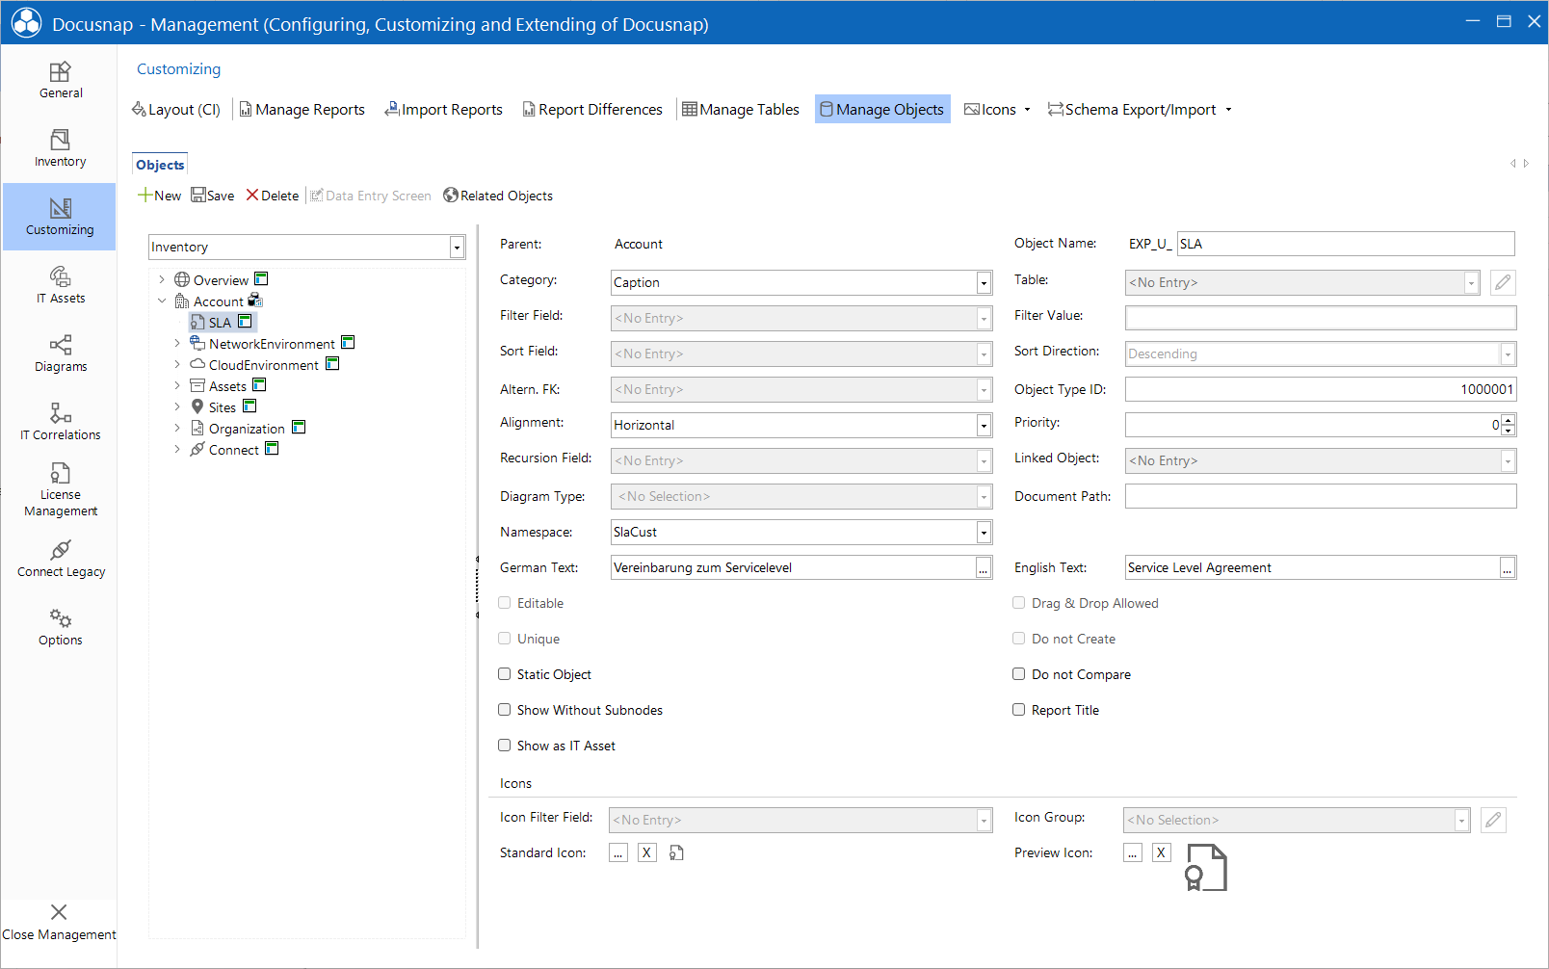
Task: Expand the Overview tree node
Action: 162,280
